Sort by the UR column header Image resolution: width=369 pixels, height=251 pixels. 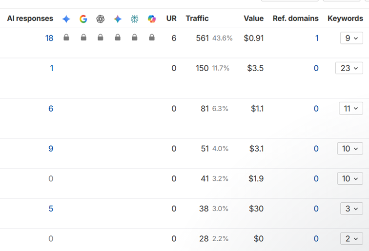pos(171,19)
